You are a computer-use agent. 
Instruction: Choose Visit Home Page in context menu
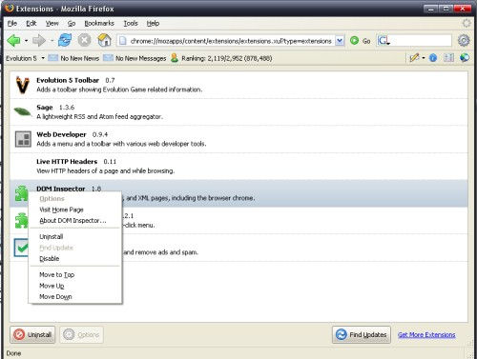point(75,209)
